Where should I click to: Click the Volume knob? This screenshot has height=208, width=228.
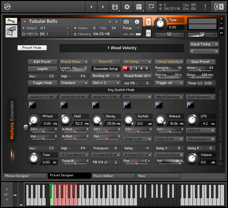[x=192, y=159]
